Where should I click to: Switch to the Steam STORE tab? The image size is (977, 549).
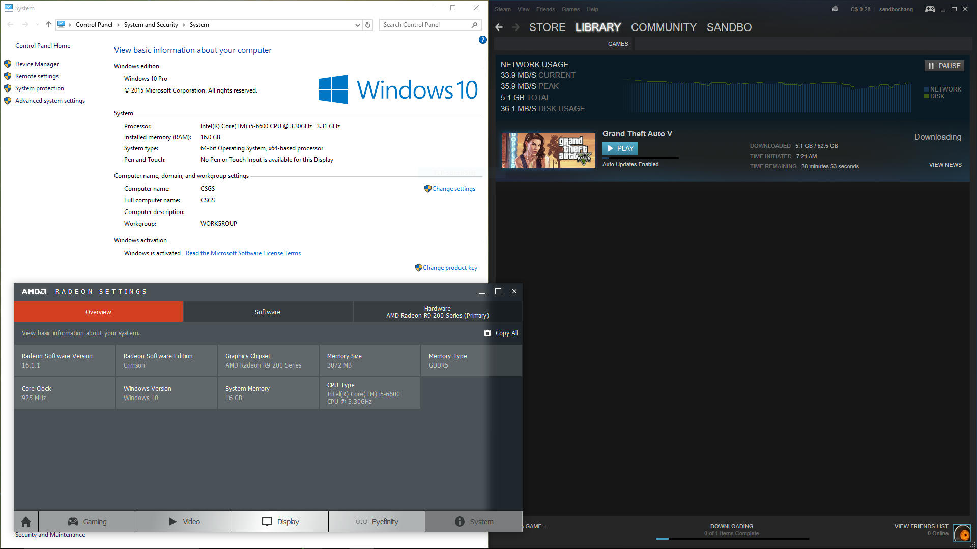[x=547, y=27]
